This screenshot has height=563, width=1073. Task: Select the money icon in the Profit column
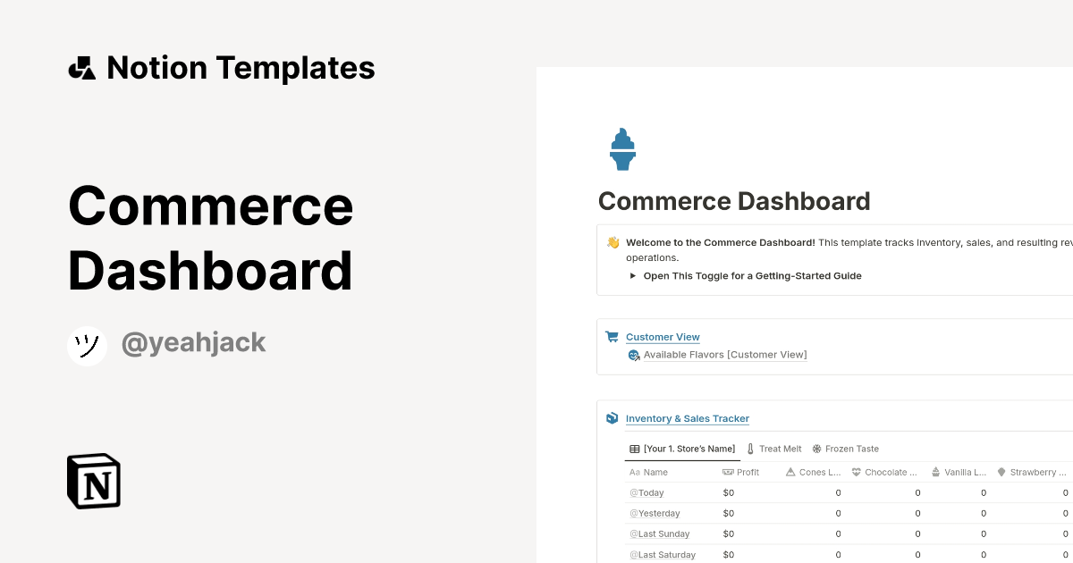(726, 472)
